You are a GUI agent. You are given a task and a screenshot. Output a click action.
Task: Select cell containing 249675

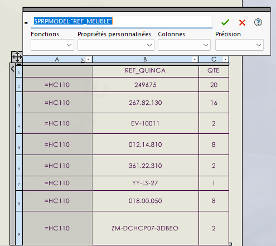(146, 85)
